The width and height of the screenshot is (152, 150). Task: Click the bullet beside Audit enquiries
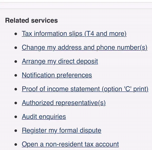click(x=16, y=117)
